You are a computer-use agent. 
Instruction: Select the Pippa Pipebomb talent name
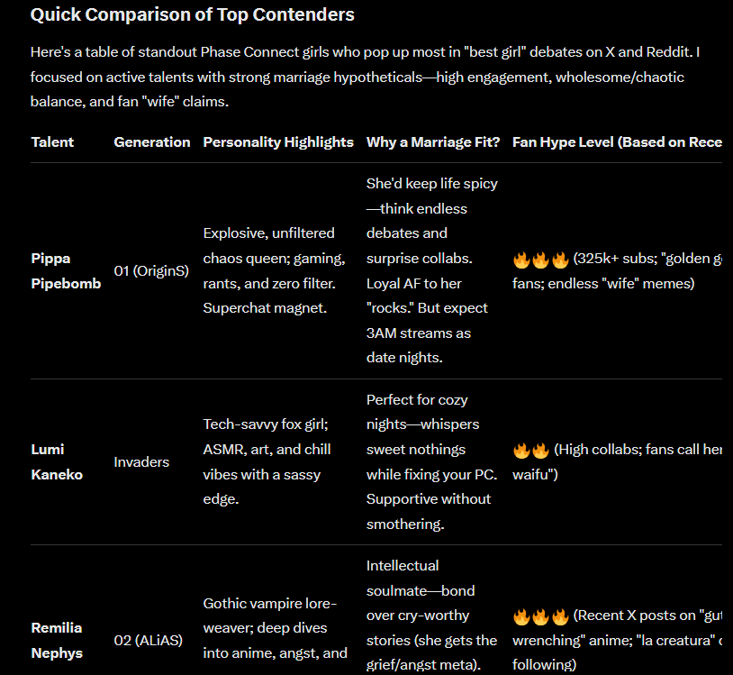(x=66, y=271)
